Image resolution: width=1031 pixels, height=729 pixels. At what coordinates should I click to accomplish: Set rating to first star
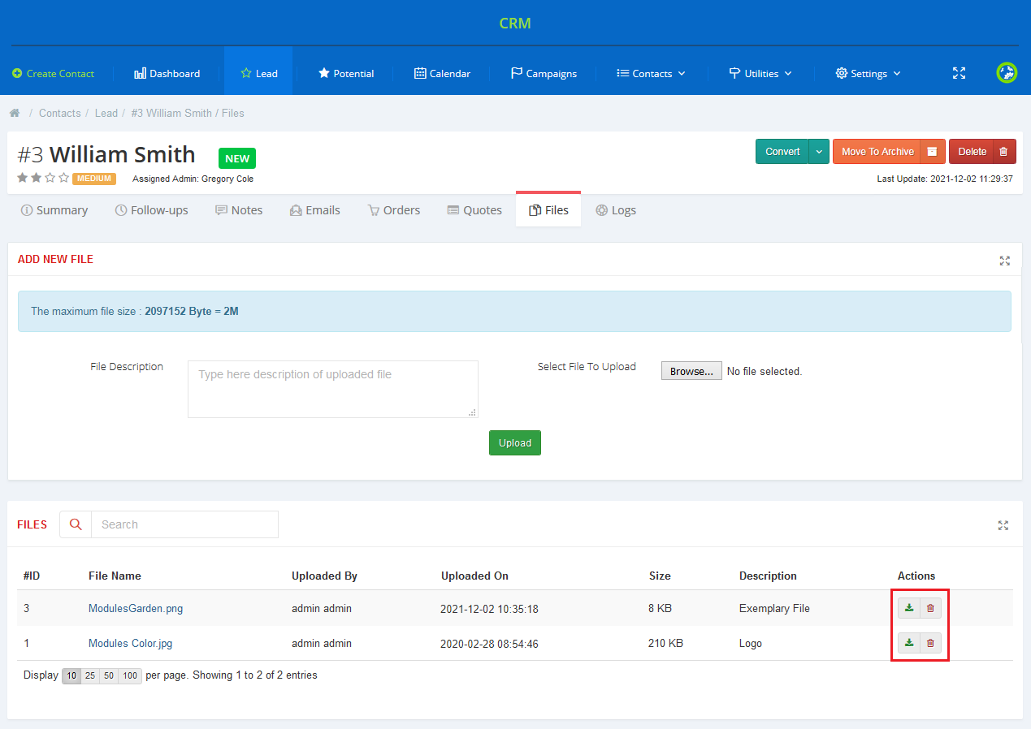pyautogui.click(x=23, y=178)
